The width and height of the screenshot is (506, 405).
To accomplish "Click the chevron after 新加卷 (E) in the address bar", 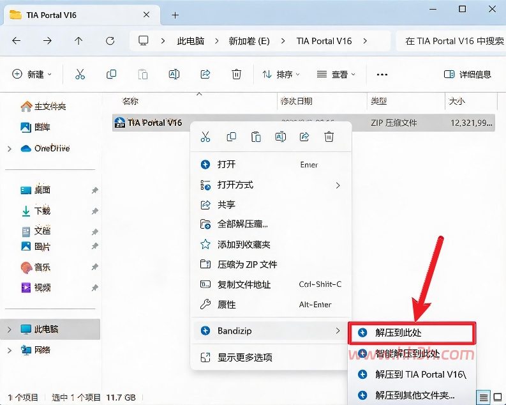I will coord(283,41).
